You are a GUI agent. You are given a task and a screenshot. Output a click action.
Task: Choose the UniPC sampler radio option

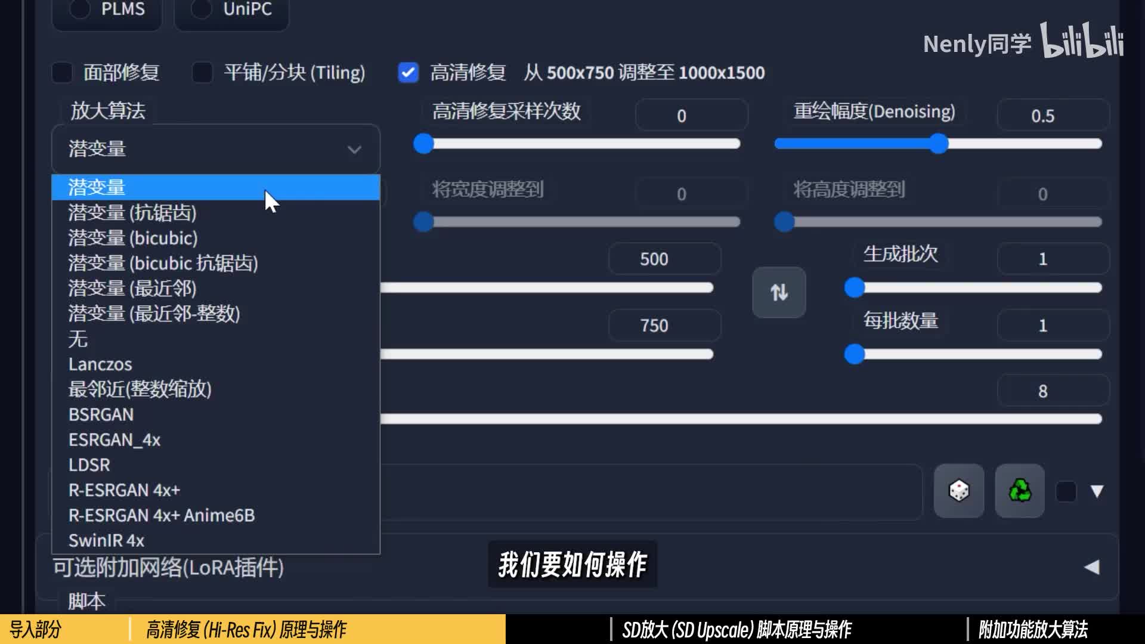point(202,9)
